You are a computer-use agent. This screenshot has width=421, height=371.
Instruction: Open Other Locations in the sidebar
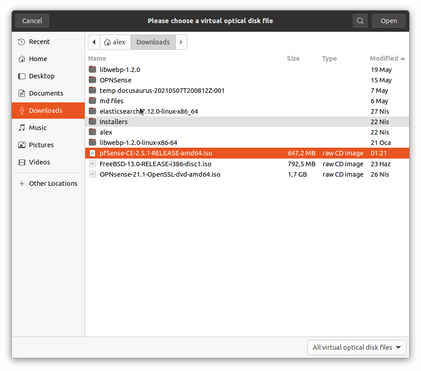point(53,183)
